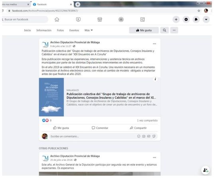
Task: Open page options ellipsis button
Action: coord(174,30)
